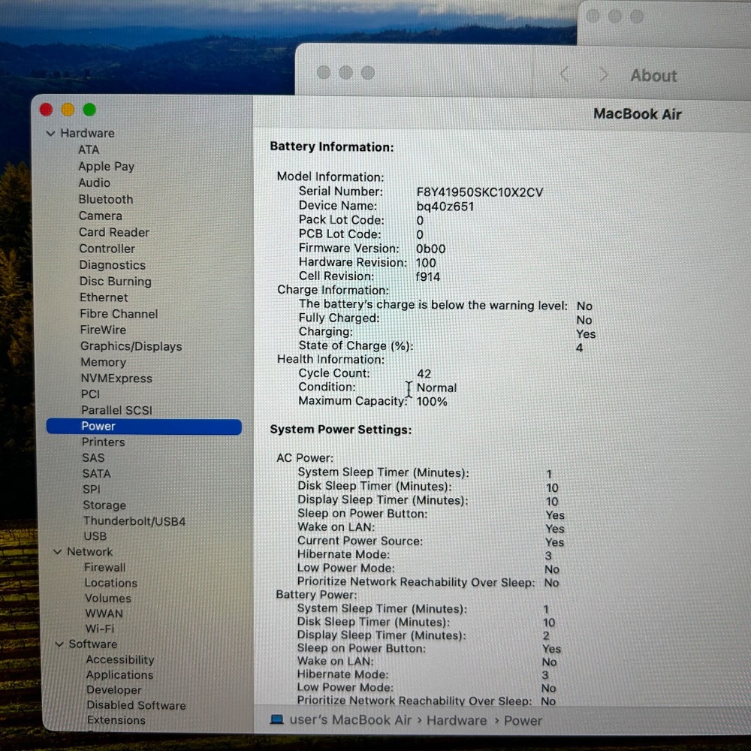Image resolution: width=751 pixels, height=751 pixels.
Task: Open Disc Burning in the sidebar
Action: 116,281
